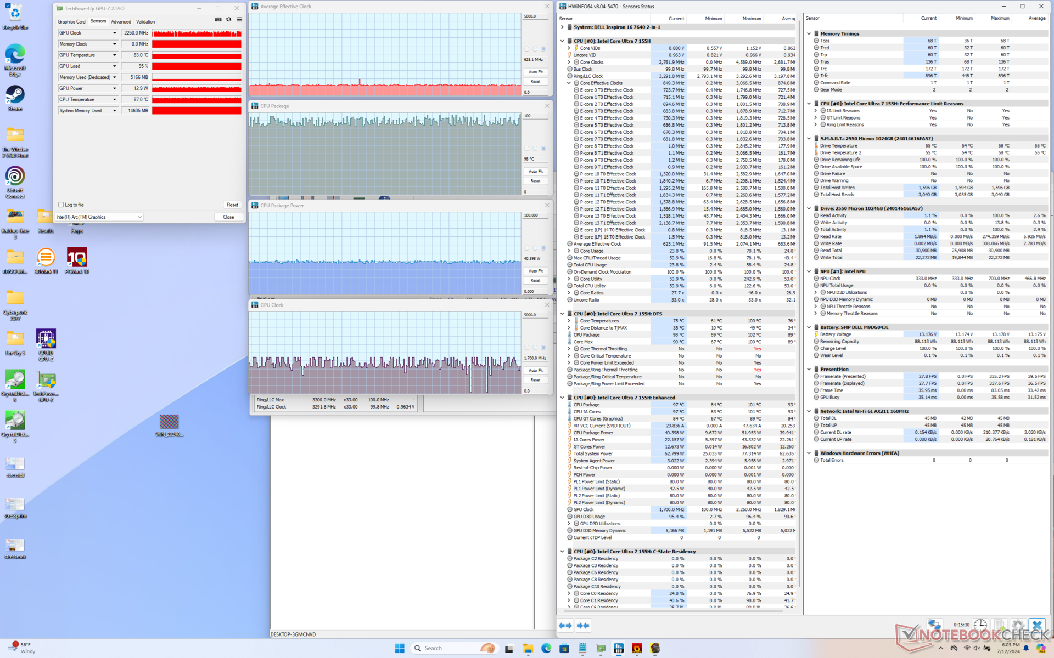Open HWiNFO settings gear icon
Viewport: 1054px width, 658px height.
1018,626
